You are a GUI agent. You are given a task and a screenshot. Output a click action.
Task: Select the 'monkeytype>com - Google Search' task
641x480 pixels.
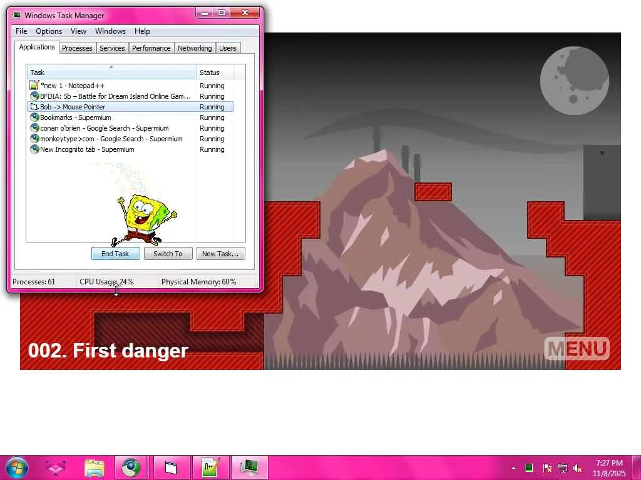tap(130, 139)
